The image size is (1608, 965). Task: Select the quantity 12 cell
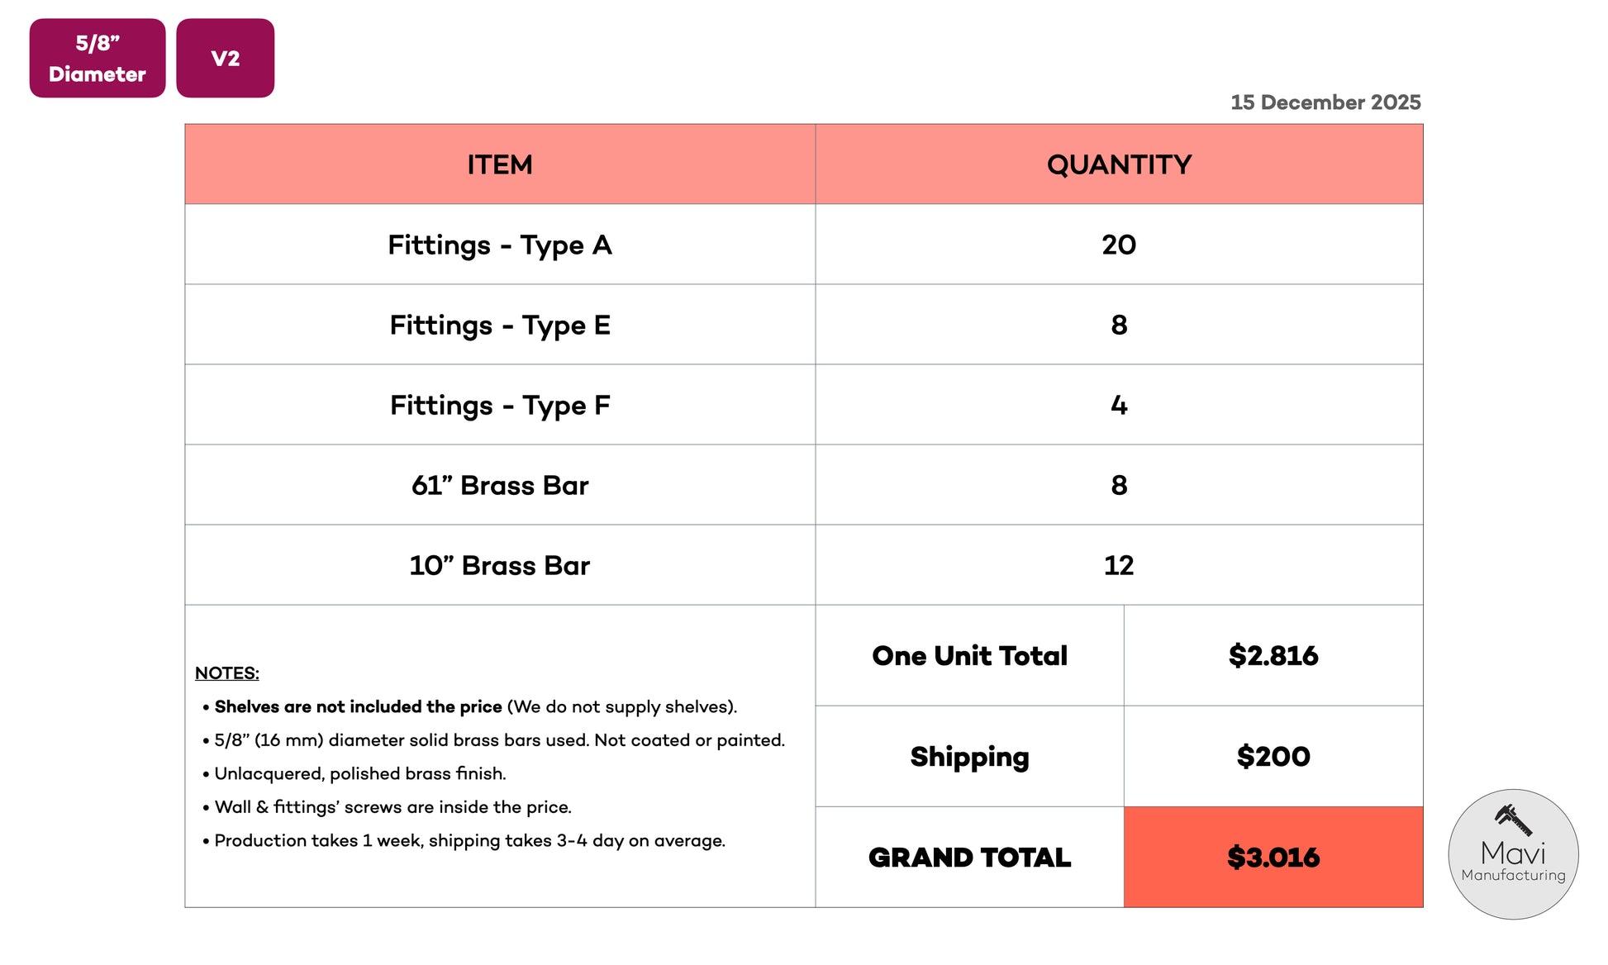click(1119, 565)
